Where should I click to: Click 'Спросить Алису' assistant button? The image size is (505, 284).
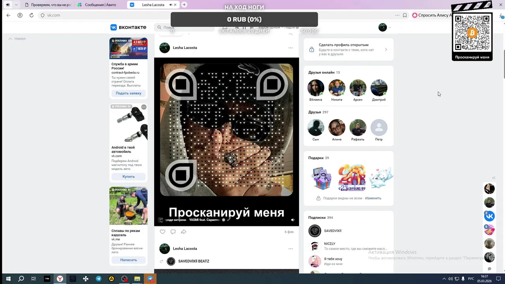(x=432, y=15)
